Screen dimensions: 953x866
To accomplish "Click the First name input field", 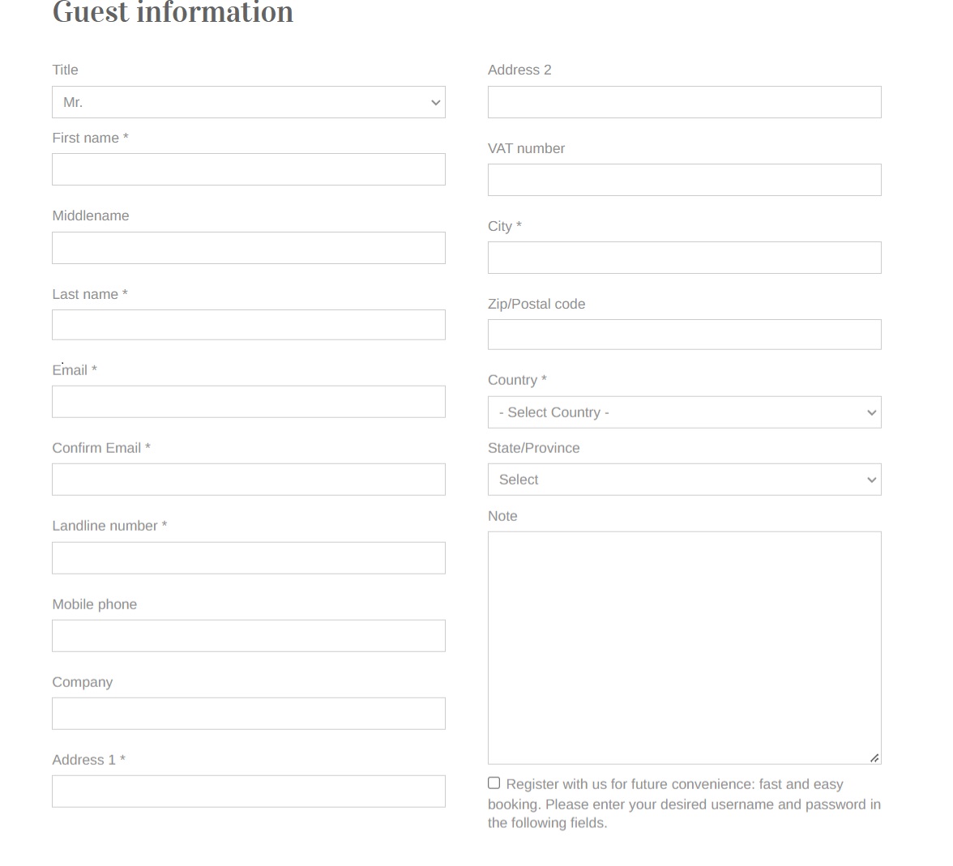I will click(248, 169).
